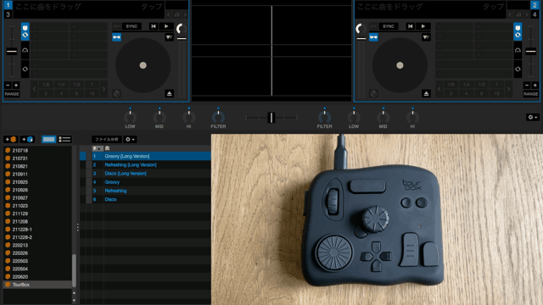Image resolution: width=543 pixels, height=305 pixels.
Task: Click the music note icon on deck 1
Action: tap(177, 14)
